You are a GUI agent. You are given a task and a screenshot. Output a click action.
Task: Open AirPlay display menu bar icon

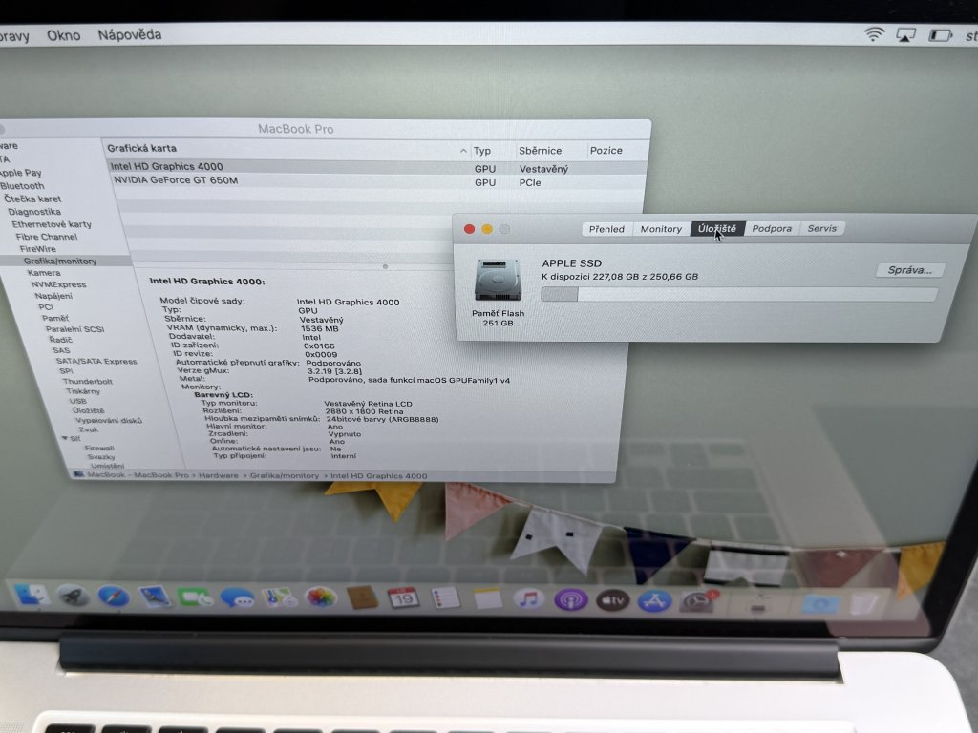pyautogui.click(x=905, y=35)
